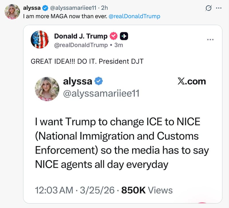Click alyssa's avatar inside the screenshot tweet
Viewport: 229px width, 208px height.
(46, 89)
